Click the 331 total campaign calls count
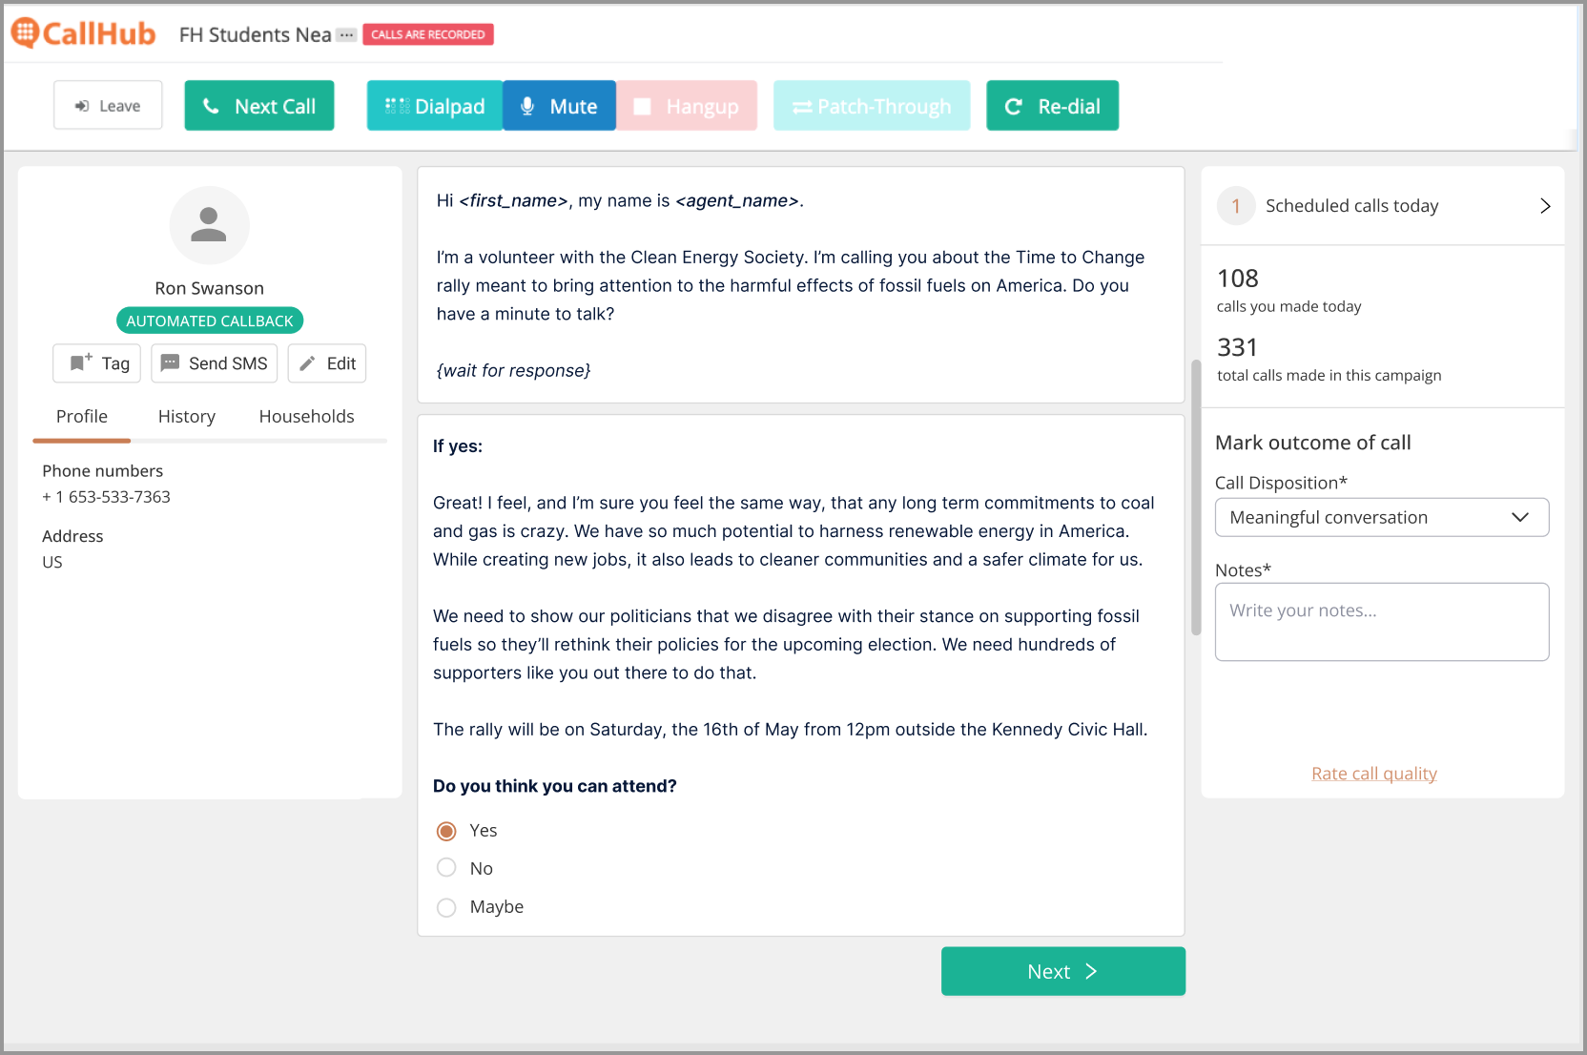The height and width of the screenshot is (1055, 1587). (x=1238, y=347)
